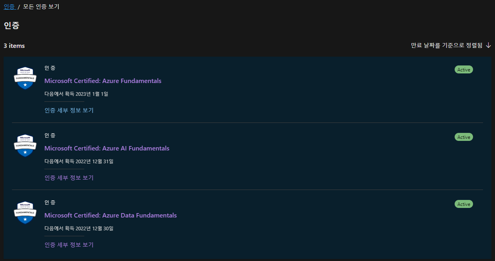Click the earned date 2022년 12월 30일

point(95,229)
